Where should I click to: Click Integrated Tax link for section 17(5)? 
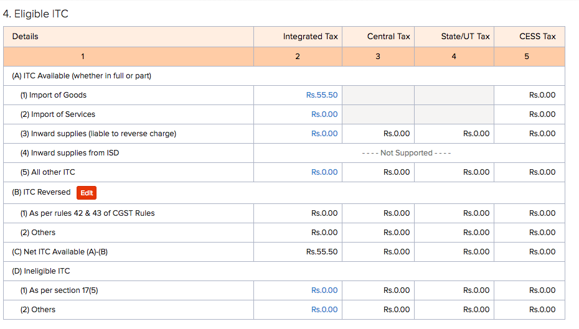324,290
